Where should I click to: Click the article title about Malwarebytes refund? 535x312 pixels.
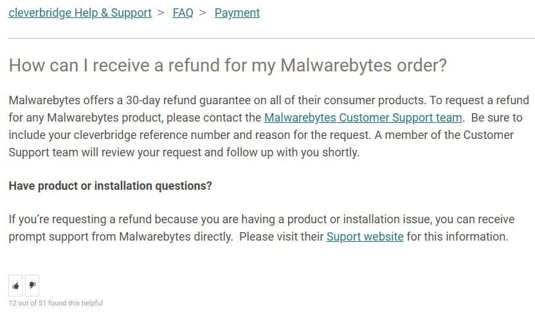[x=228, y=65]
